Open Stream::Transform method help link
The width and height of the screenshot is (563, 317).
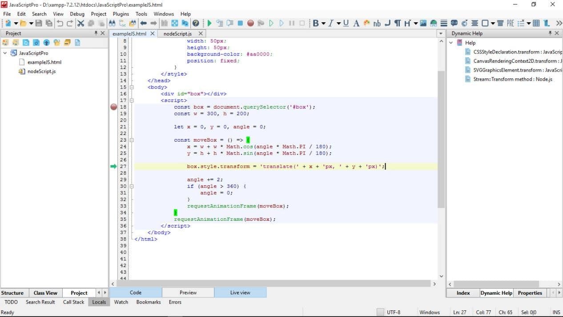click(x=513, y=79)
